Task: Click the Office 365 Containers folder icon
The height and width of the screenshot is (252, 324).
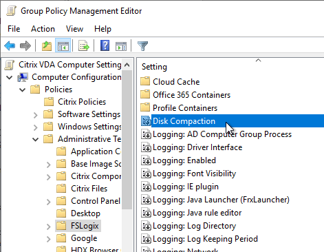Action: click(145, 94)
